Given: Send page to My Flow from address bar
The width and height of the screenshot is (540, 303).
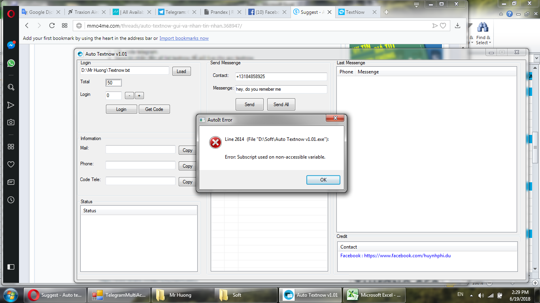Looking at the screenshot, I should [435, 26].
